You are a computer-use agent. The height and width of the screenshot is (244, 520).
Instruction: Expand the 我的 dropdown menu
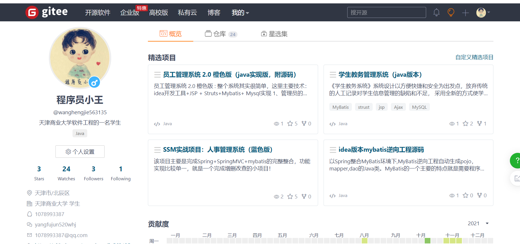[240, 13]
